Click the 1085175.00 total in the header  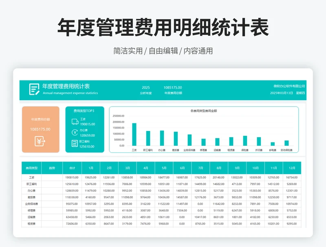(x=172, y=87)
